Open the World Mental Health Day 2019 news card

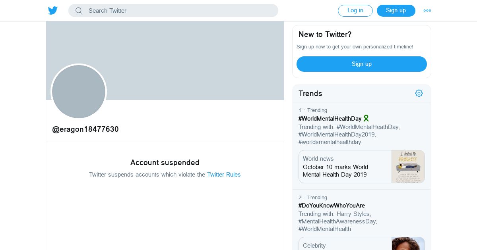[x=344, y=167]
